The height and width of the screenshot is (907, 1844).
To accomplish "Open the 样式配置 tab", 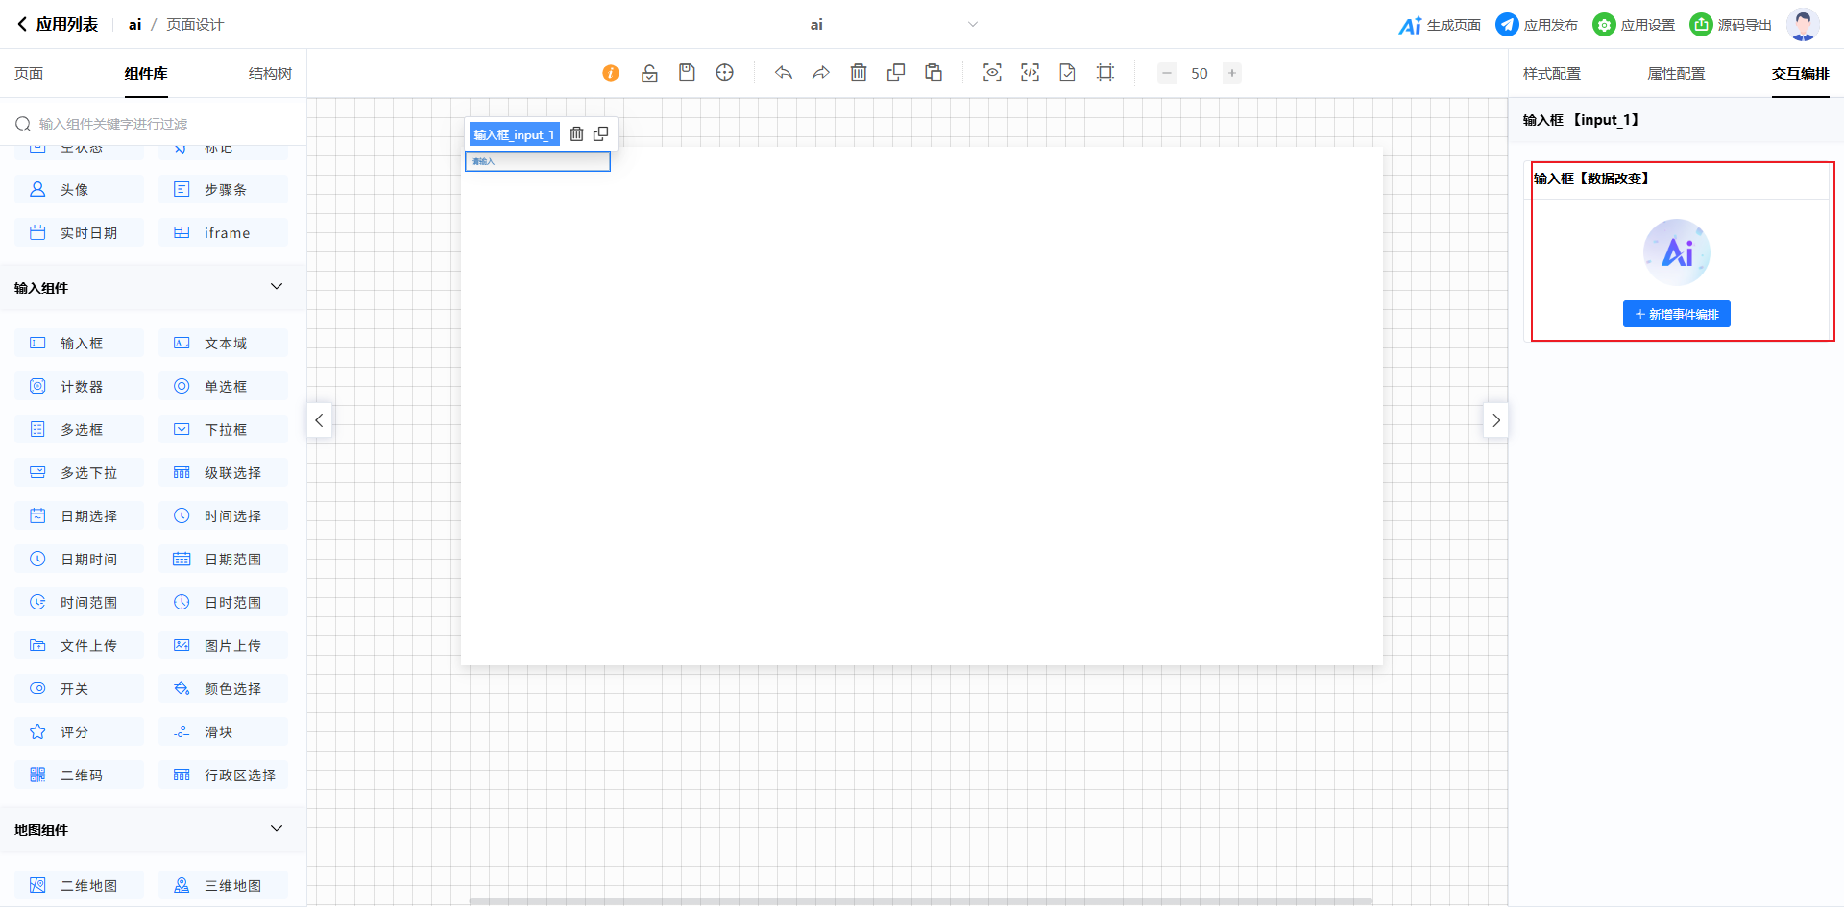I will pyautogui.click(x=1551, y=74).
